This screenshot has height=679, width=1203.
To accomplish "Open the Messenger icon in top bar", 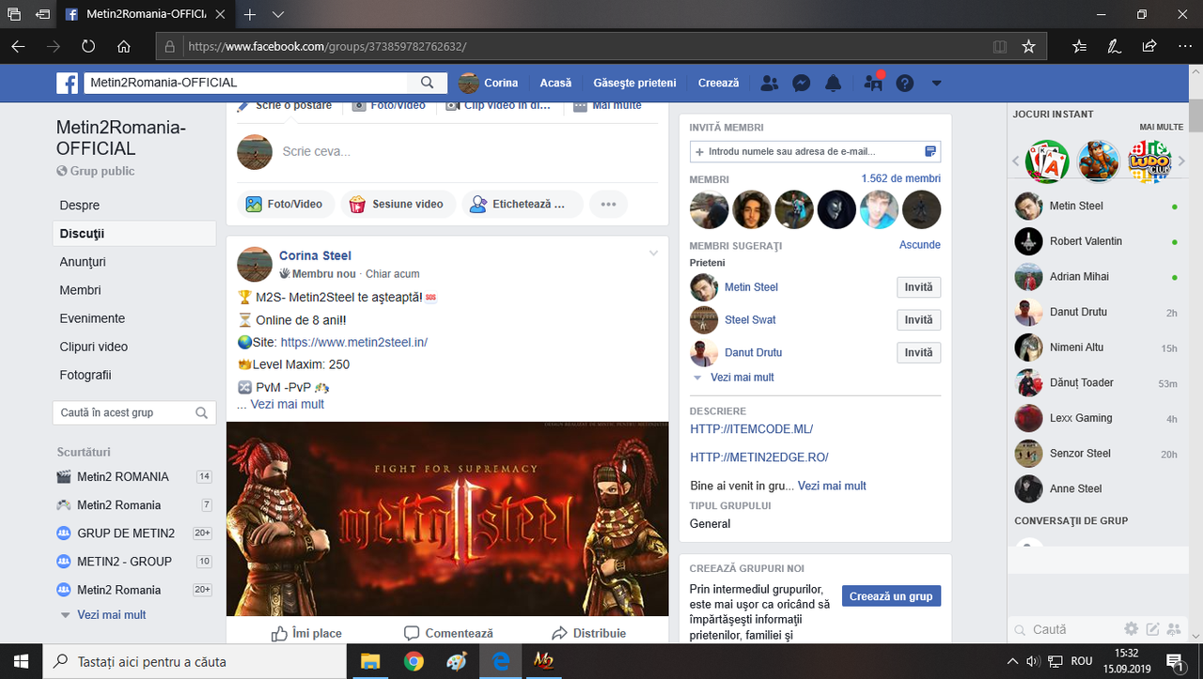I will tap(802, 83).
